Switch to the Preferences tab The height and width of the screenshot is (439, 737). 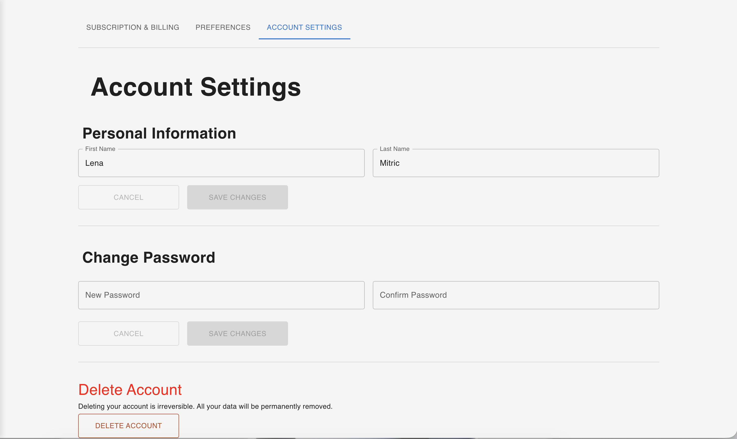click(x=223, y=27)
